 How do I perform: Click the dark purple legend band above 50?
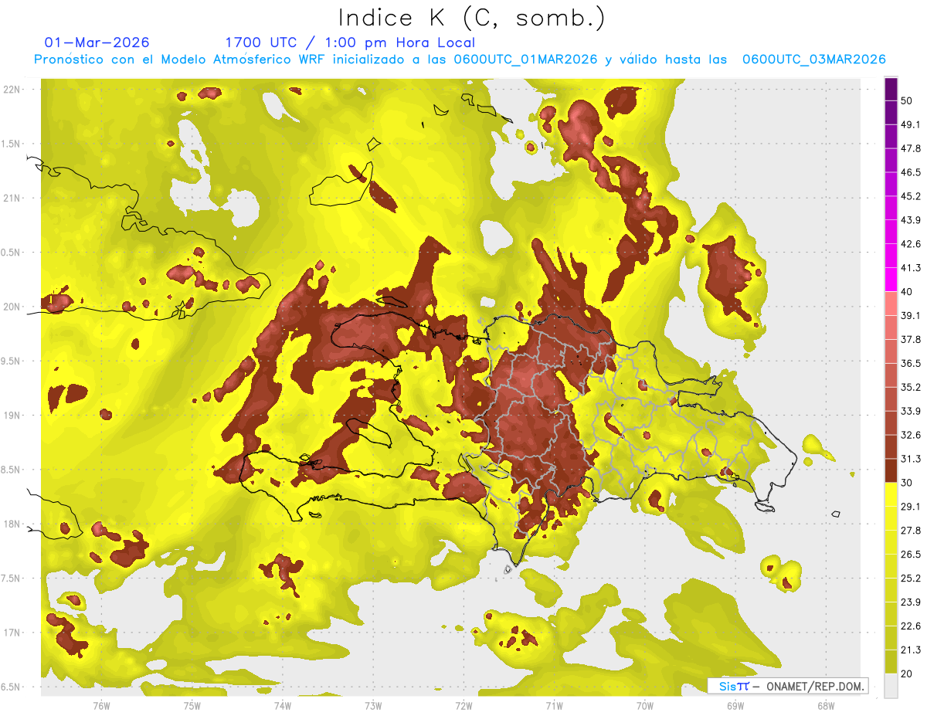point(891,89)
